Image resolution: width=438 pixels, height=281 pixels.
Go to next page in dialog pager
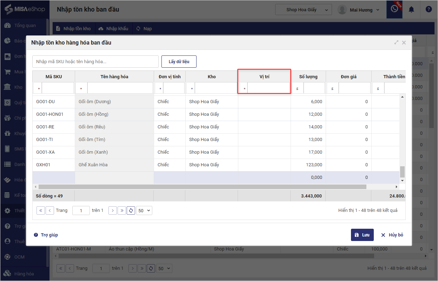(x=113, y=210)
